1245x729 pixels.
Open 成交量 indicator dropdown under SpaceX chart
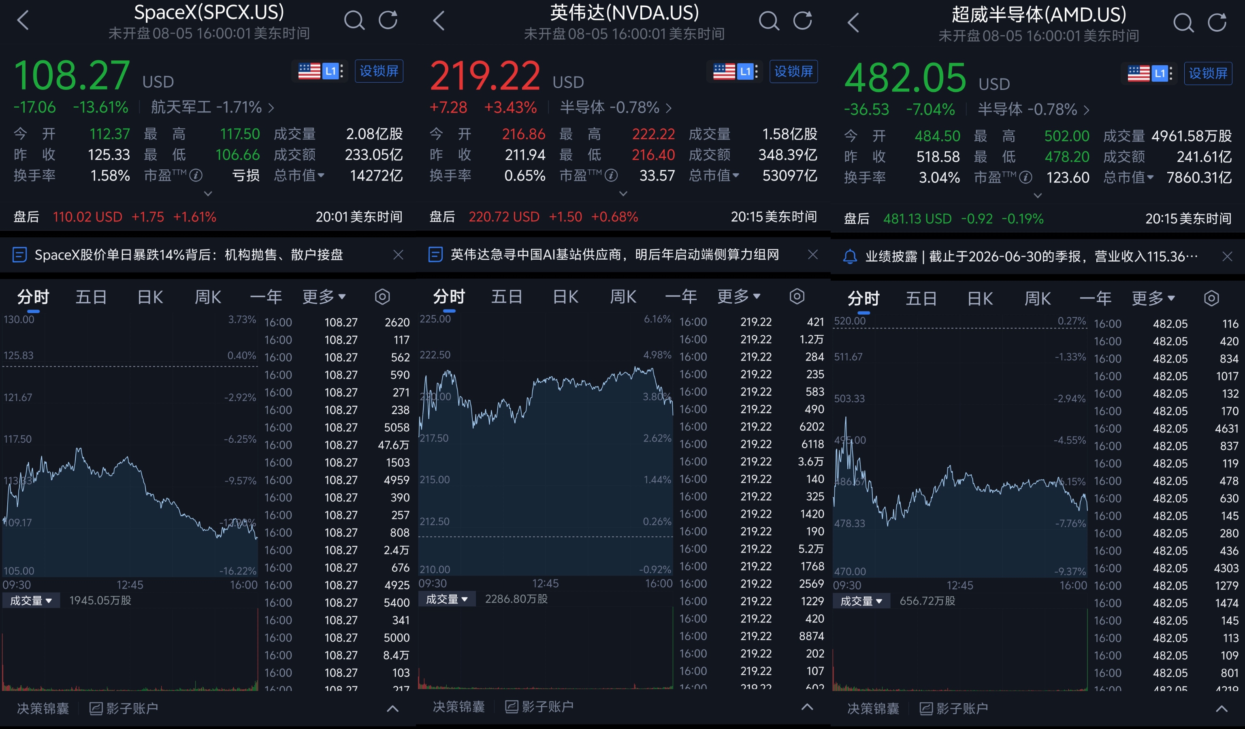31,601
